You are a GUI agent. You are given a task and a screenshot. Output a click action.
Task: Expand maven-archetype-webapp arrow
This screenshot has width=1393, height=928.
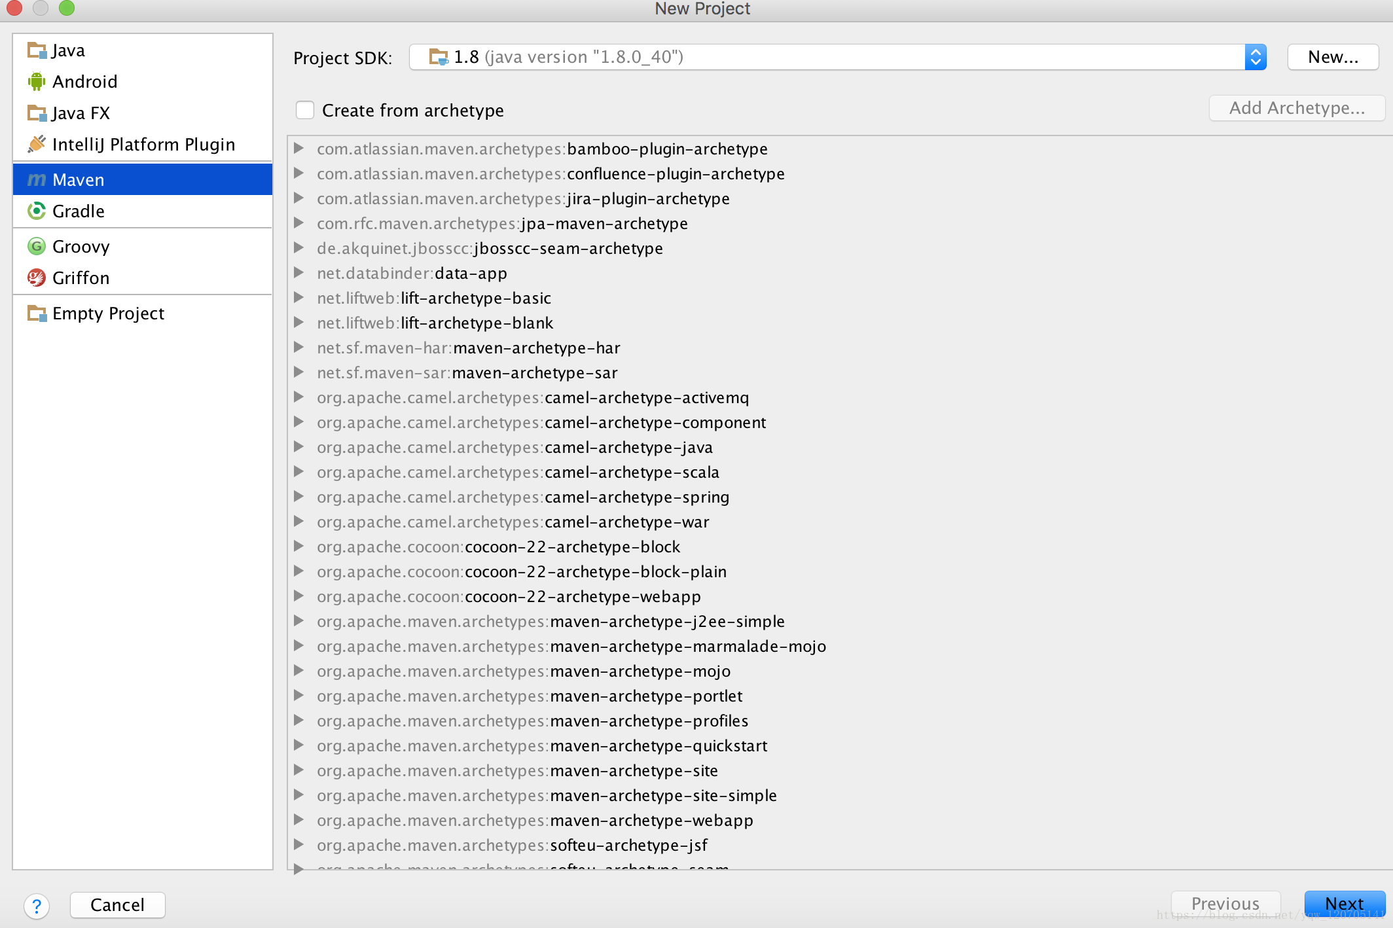coord(298,819)
